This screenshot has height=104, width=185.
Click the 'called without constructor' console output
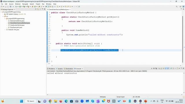pyautogui.click(x=62, y=73)
